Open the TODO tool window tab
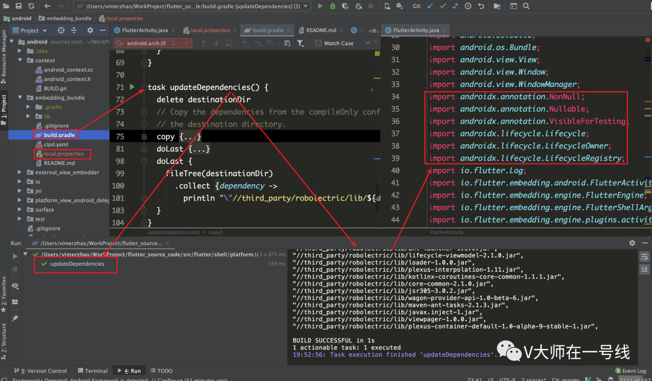Screen dimensions: 652x381 (x=161, y=371)
